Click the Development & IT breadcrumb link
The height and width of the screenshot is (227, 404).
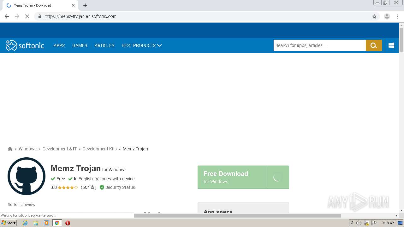coord(60,149)
